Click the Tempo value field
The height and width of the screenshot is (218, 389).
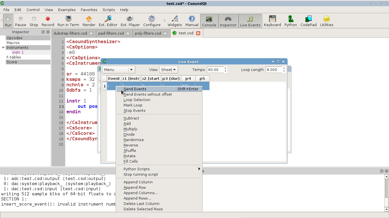pyautogui.click(x=215, y=70)
